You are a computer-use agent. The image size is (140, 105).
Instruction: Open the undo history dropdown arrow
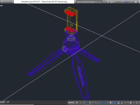[x=5, y=2]
